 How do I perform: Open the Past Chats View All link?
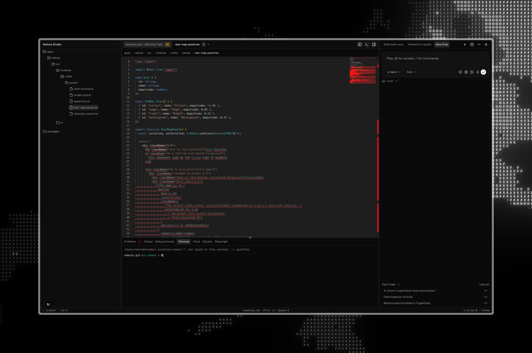pos(484,284)
